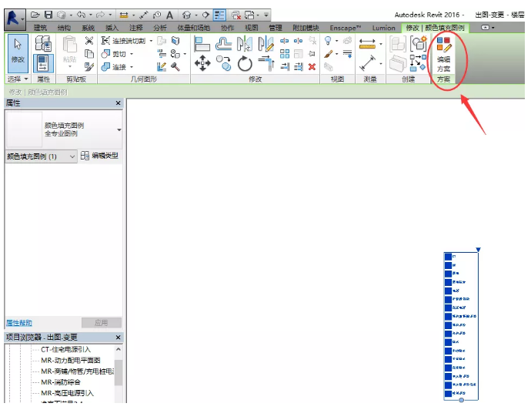
Task: Click the Open file icon
Action: point(35,15)
